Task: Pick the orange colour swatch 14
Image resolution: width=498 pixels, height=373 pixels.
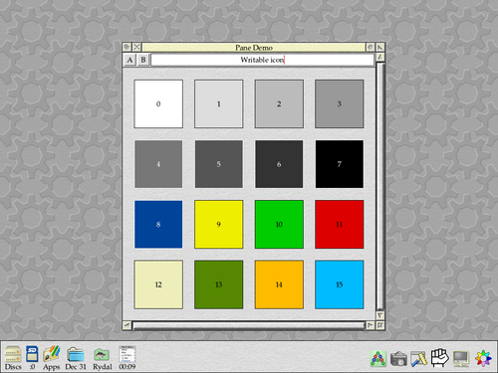Action: [279, 284]
